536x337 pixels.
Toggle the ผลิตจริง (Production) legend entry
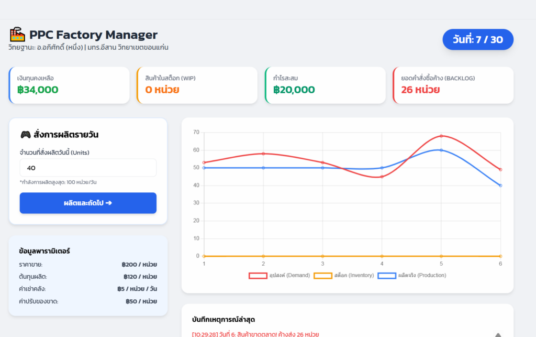[x=411, y=275]
